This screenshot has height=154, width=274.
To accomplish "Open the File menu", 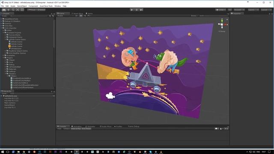I will (3, 6).
